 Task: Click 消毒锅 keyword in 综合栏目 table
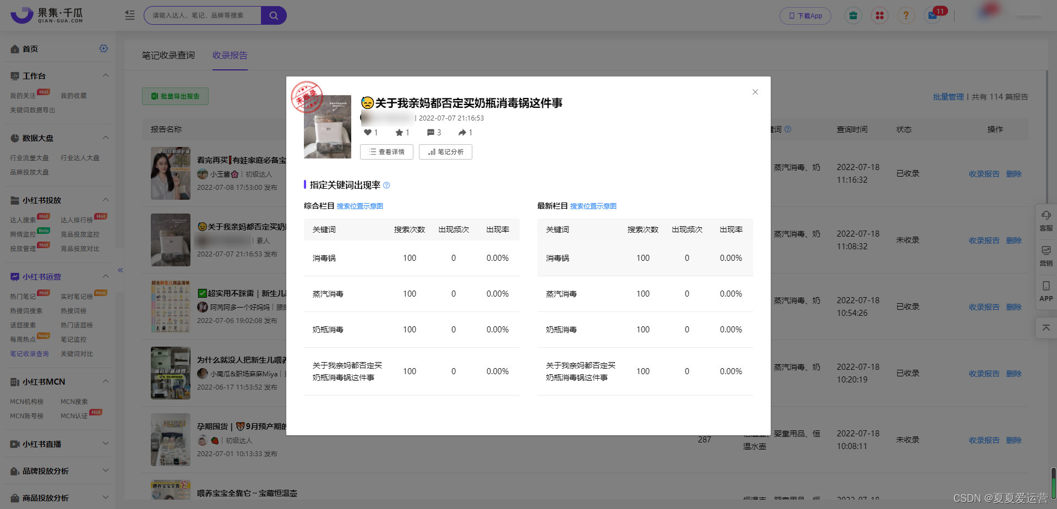click(324, 258)
